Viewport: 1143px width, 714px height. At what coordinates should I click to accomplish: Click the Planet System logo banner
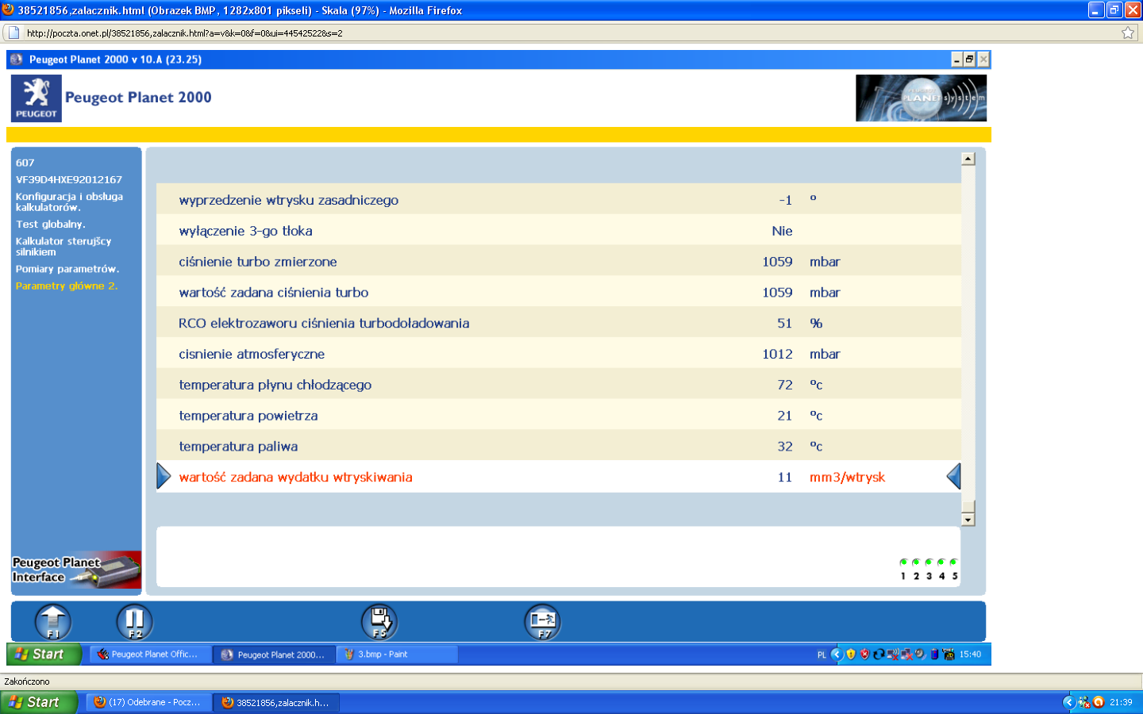[921, 98]
